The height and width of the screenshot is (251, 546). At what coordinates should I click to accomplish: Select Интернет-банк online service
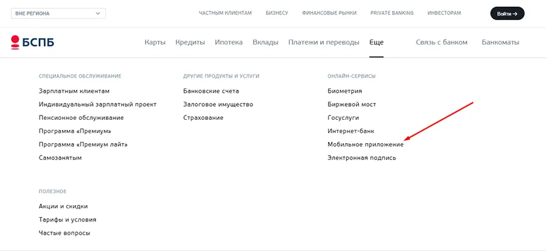pos(351,131)
